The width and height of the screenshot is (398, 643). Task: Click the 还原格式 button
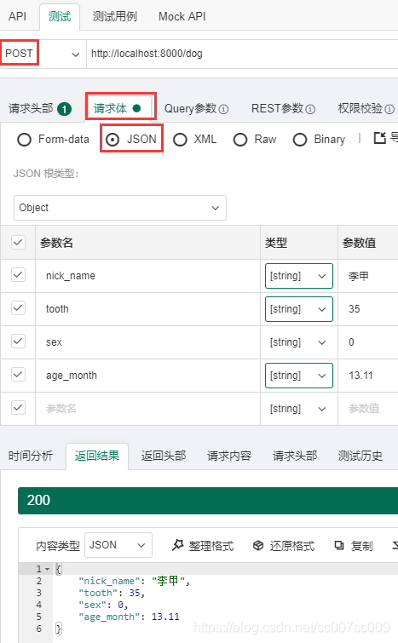coord(284,545)
